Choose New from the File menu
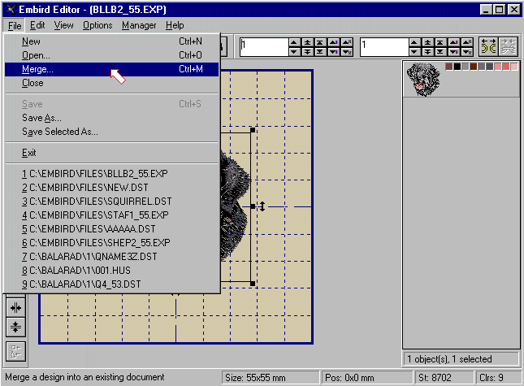Screen dimensions: 524x386 point(111,41)
